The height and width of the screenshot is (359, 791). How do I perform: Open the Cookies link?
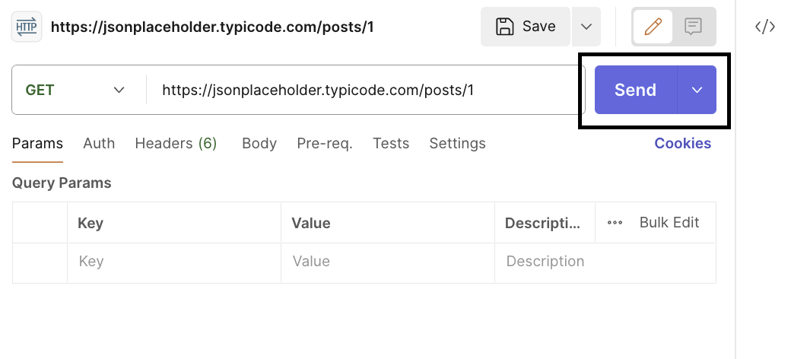682,143
